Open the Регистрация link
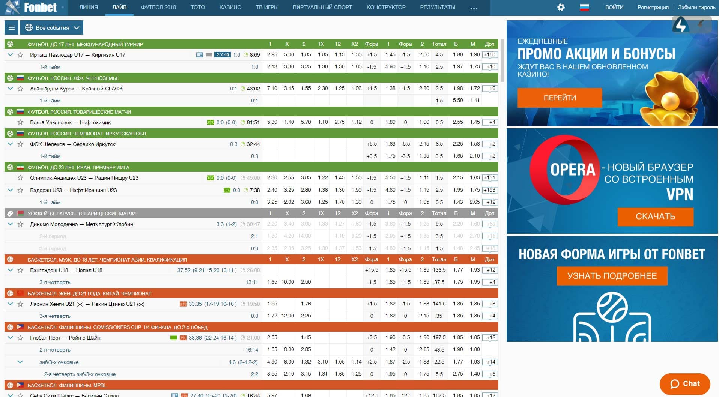The image size is (719, 397). 653,7
